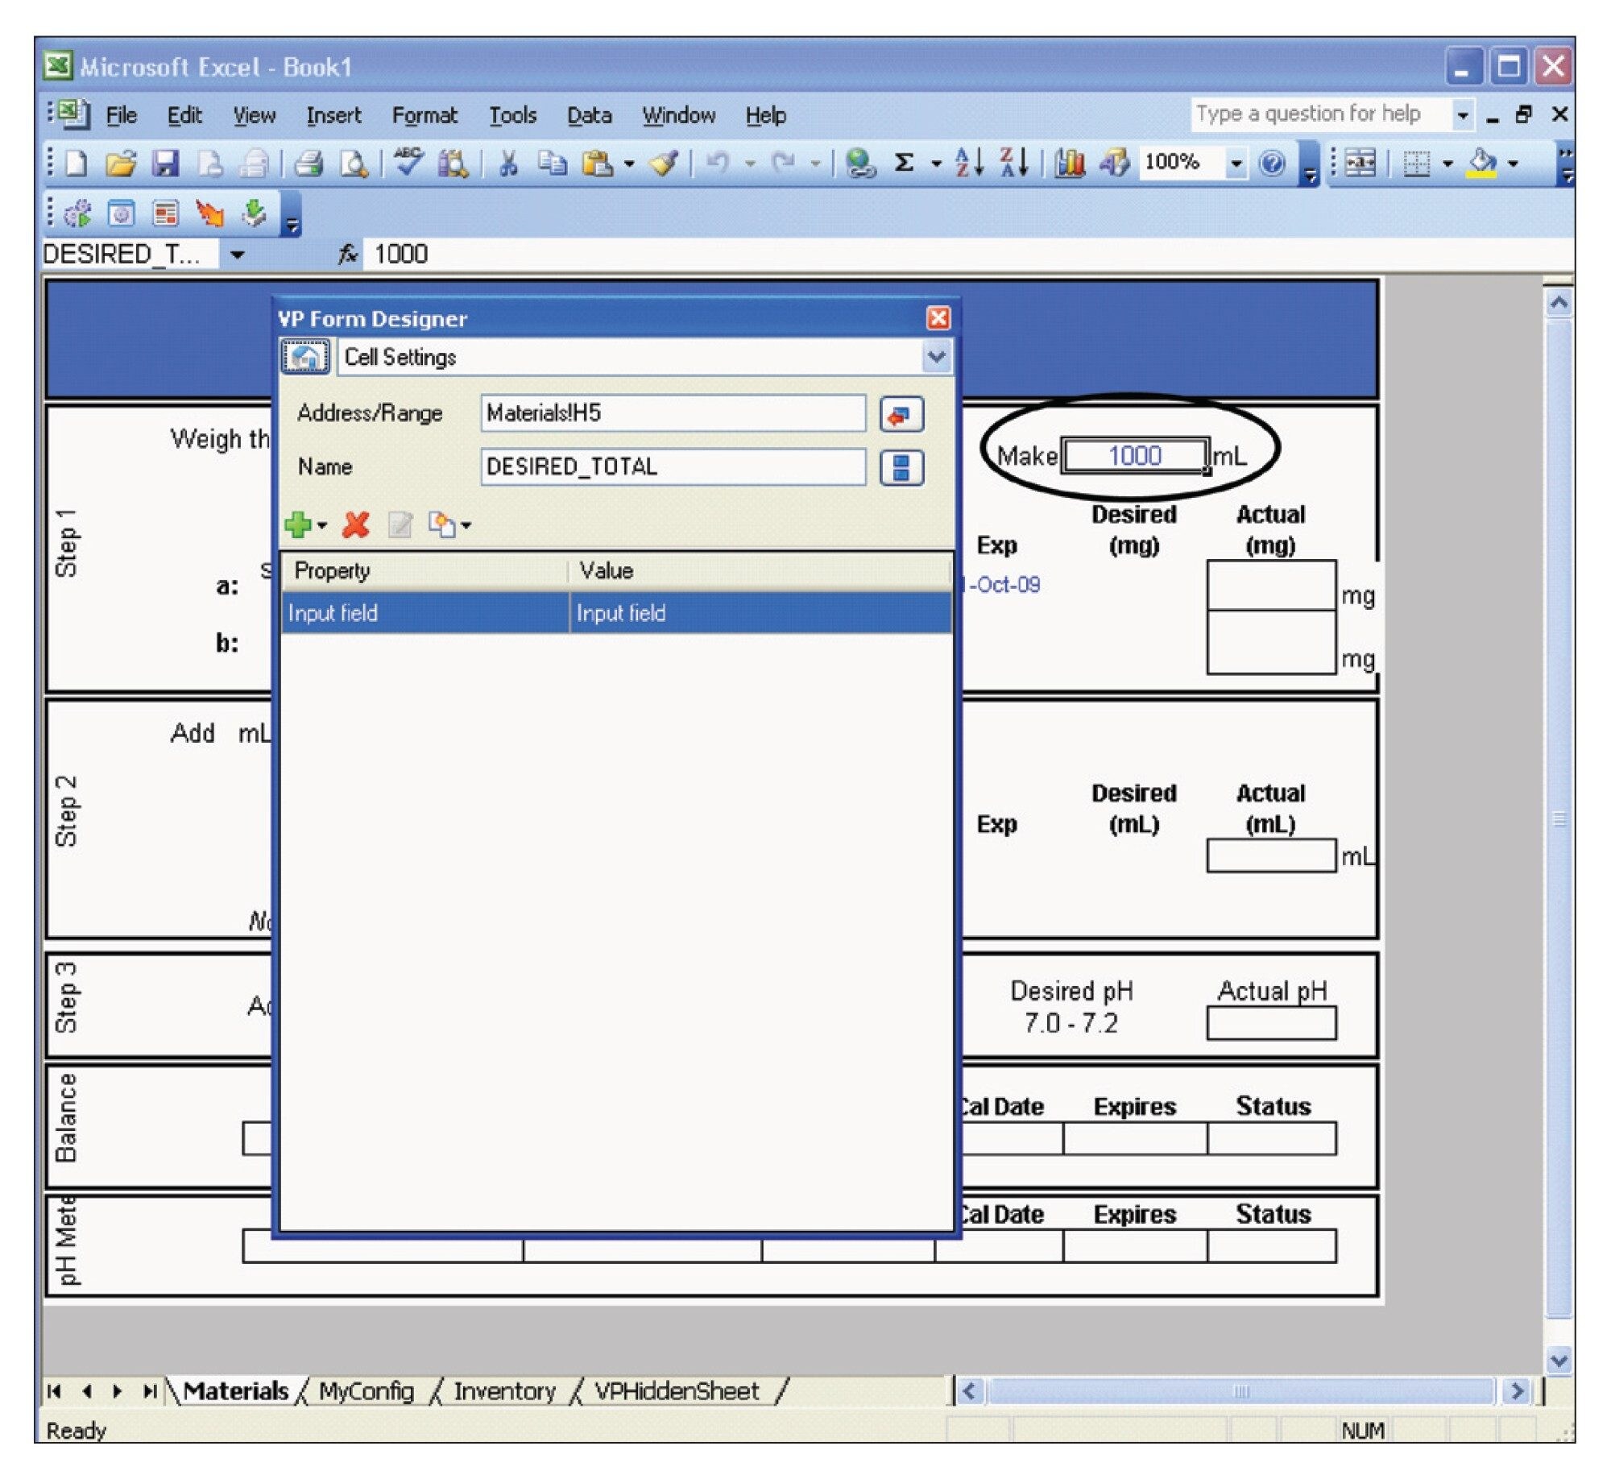Click the Name field containing DESIRED_TOTAL
This screenshot has width=1611, height=1475.
point(673,467)
